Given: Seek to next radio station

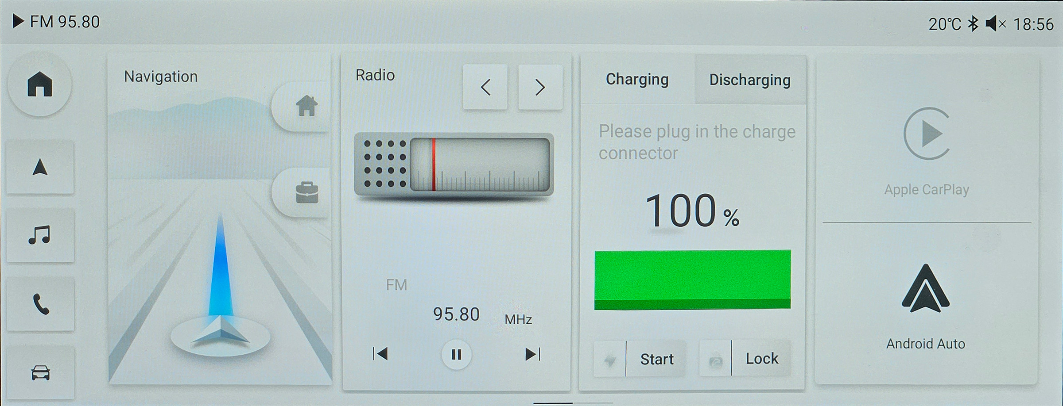Looking at the screenshot, I should tap(532, 354).
